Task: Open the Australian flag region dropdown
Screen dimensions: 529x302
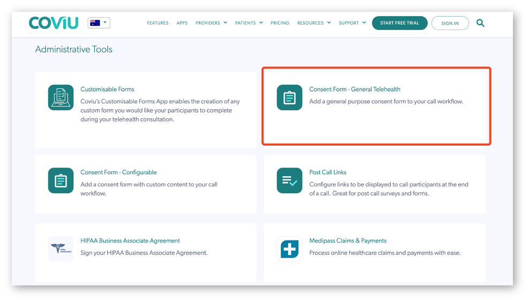Action: (99, 22)
